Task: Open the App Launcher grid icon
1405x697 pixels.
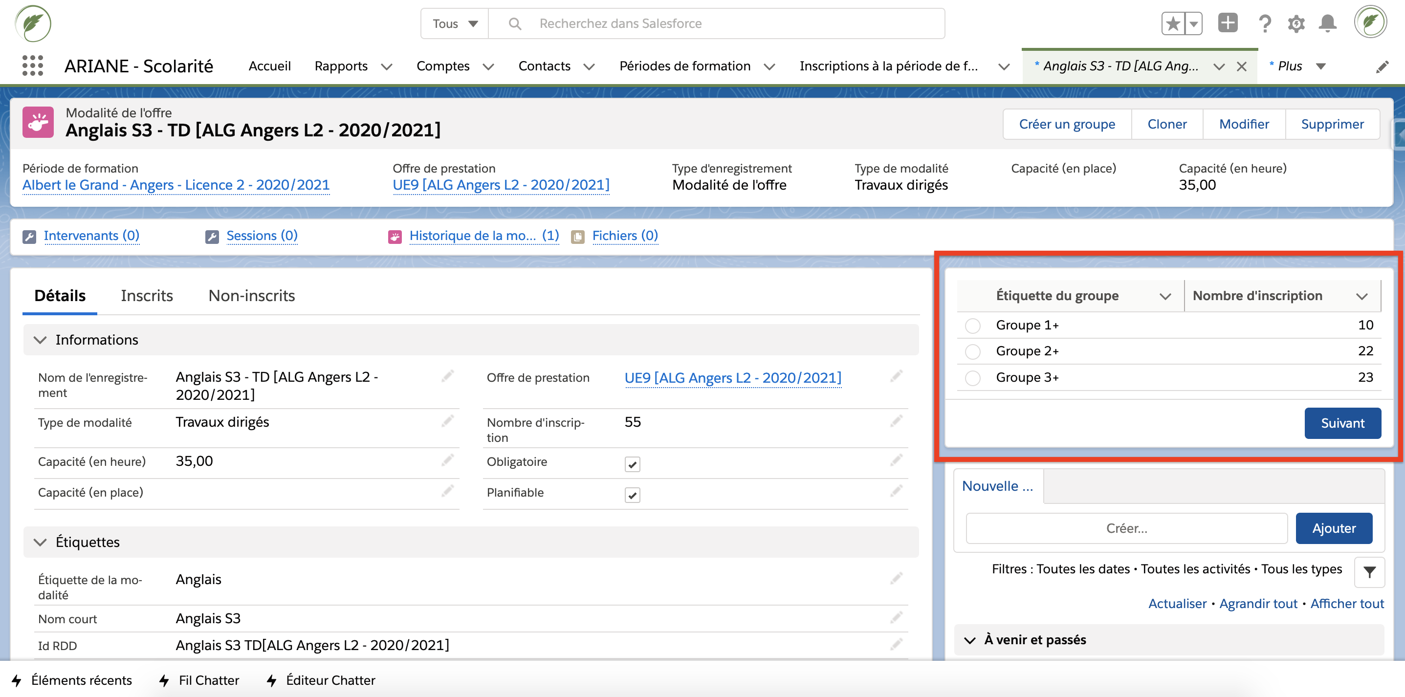Action: [x=33, y=66]
